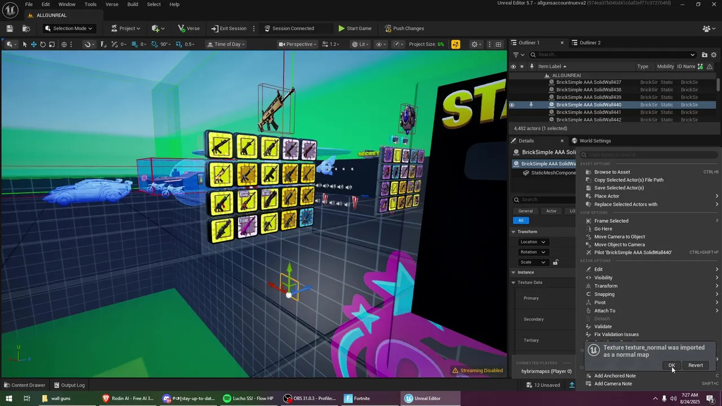The height and width of the screenshot is (406, 722).
Task: Open the Lit view mode dropdown
Action: (x=360, y=44)
